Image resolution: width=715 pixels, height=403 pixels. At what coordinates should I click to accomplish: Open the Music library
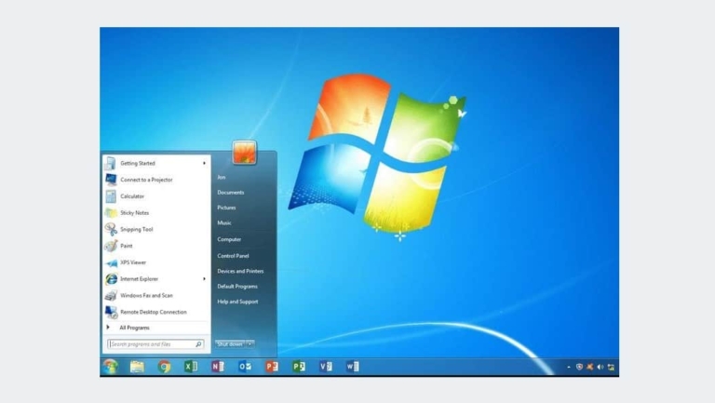point(223,223)
